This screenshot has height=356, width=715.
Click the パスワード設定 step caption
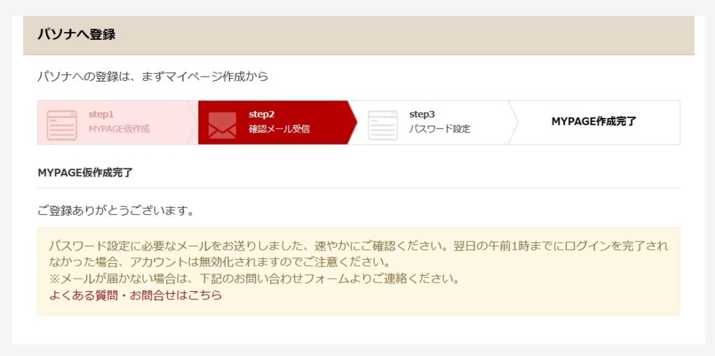tap(439, 129)
